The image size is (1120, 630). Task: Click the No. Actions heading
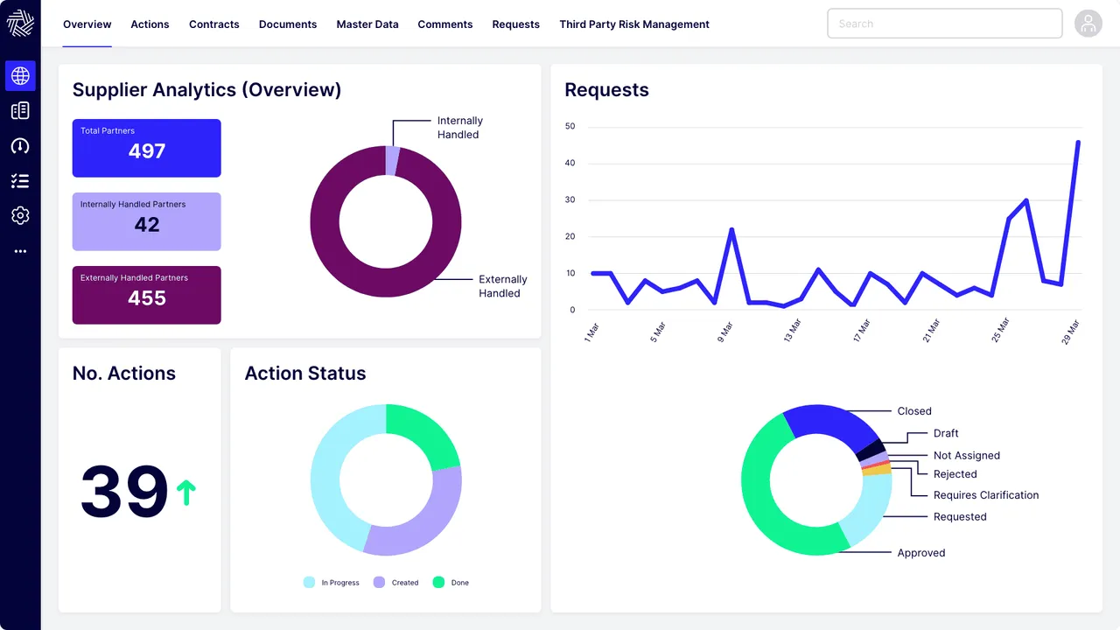124,374
